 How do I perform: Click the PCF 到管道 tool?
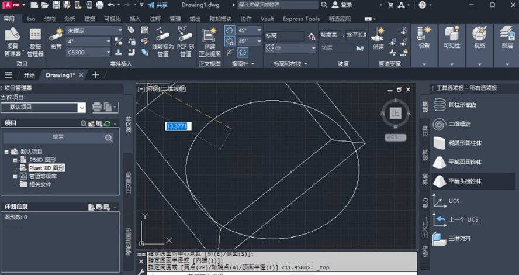coord(185,42)
